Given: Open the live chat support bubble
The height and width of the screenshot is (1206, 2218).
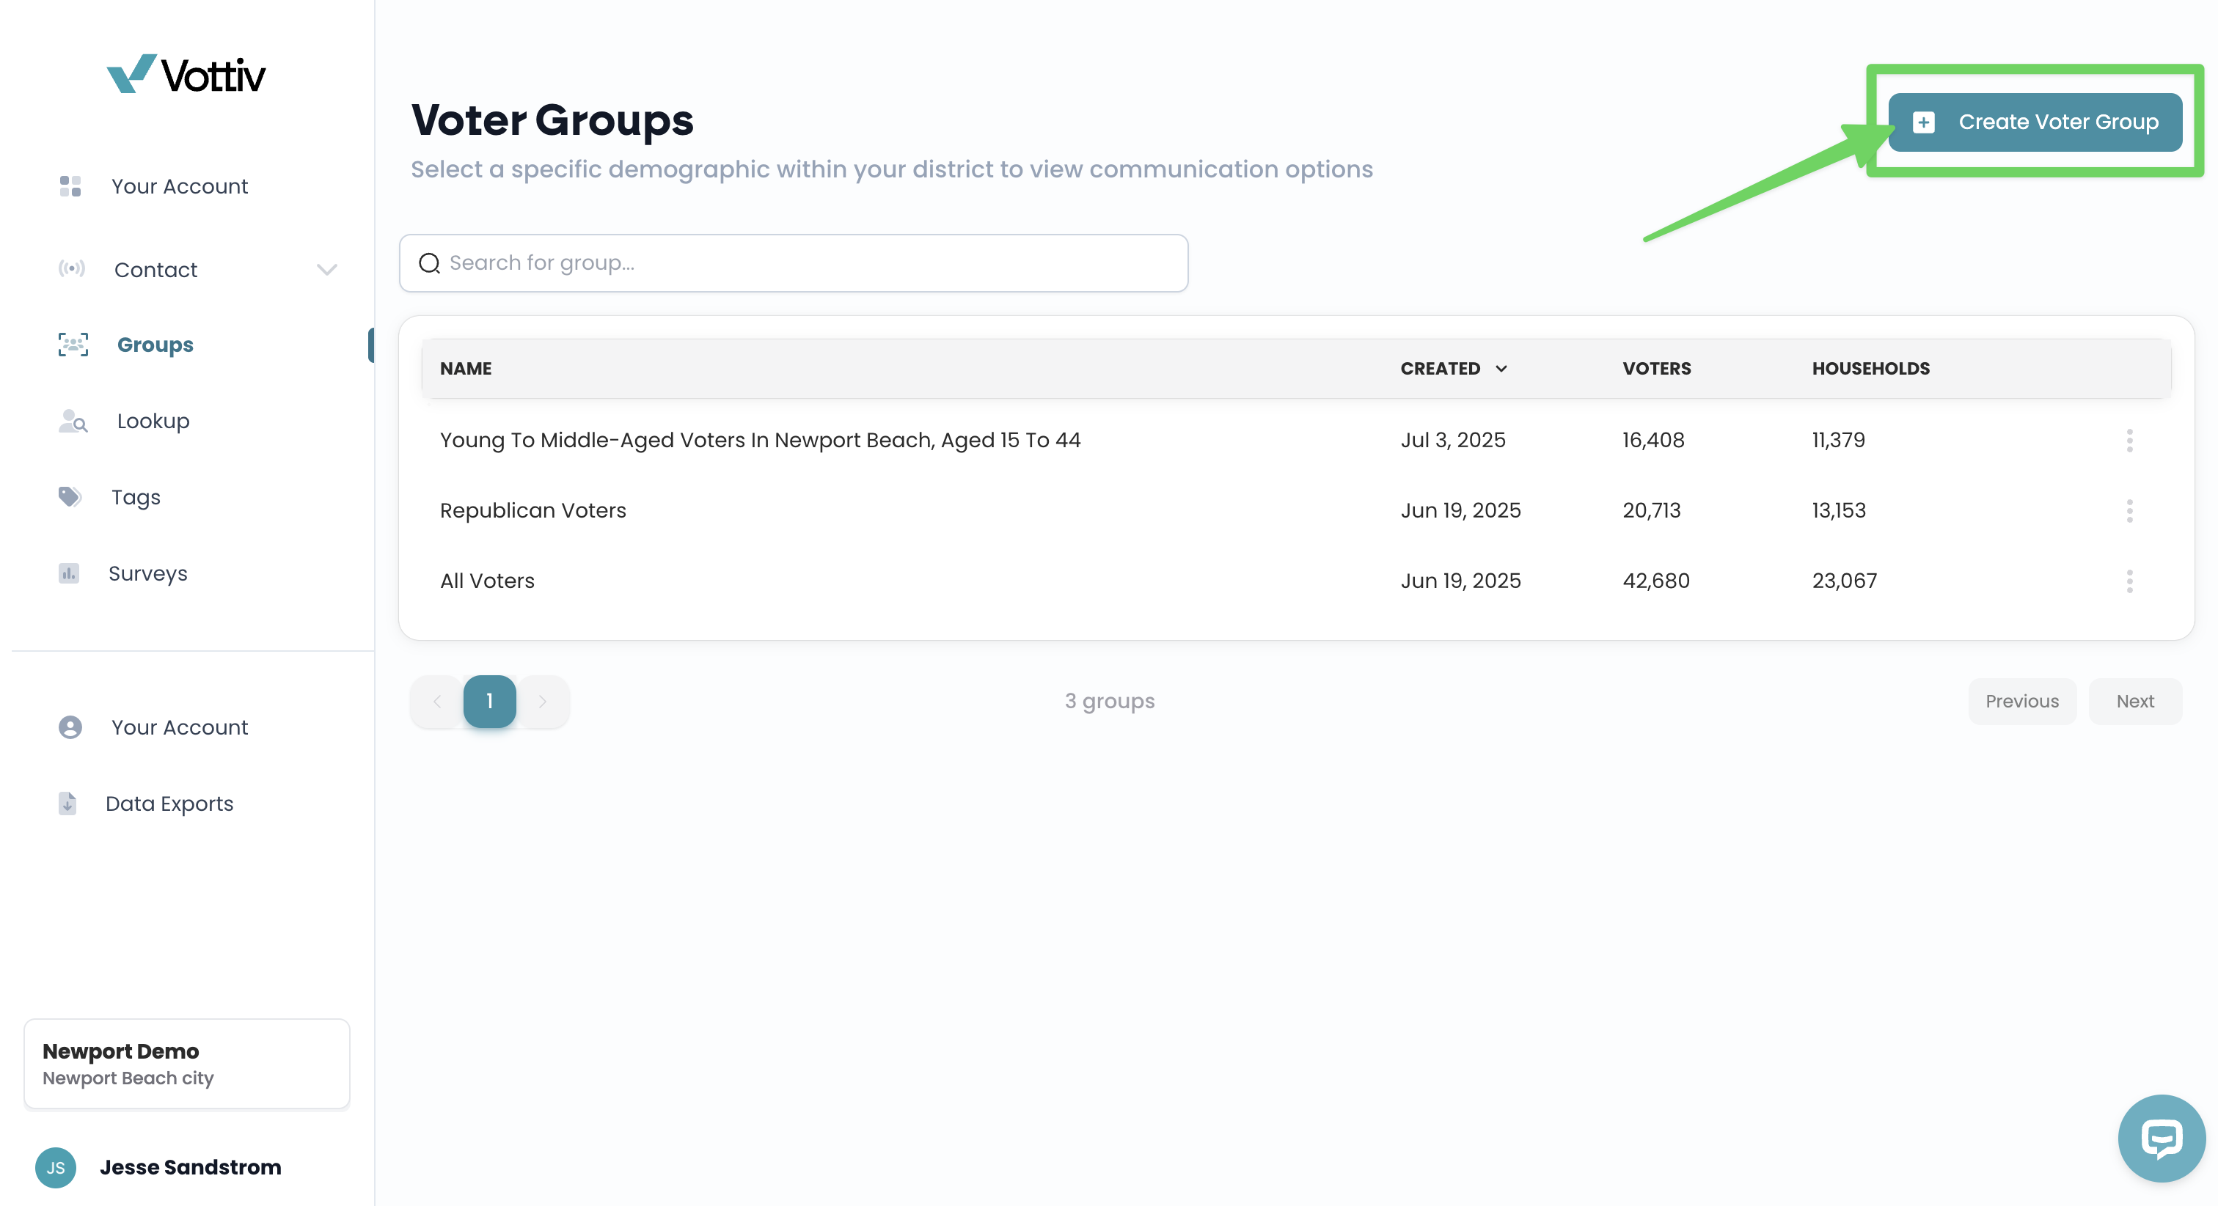Looking at the screenshot, I should click(x=2162, y=1138).
